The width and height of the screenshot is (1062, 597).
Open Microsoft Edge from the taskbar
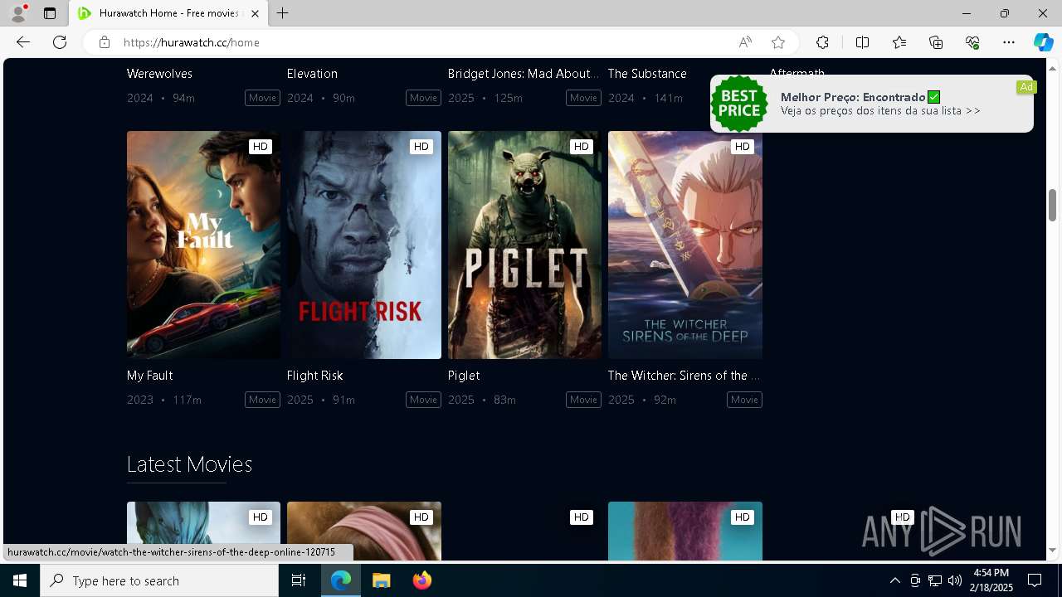click(341, 580)
